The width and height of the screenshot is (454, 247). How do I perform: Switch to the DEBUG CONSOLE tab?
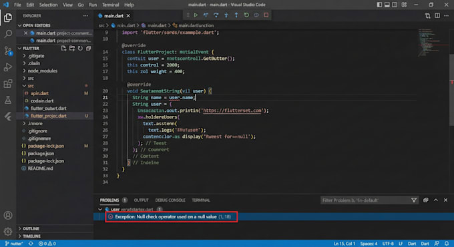tap(170, 200)
